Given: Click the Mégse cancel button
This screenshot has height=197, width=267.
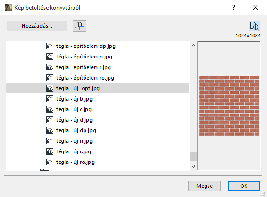Looking at the screenshot, I should [205, 186].
